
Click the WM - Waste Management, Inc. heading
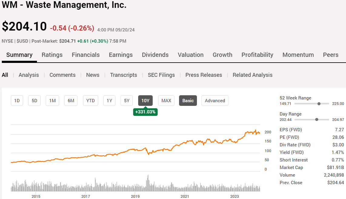tap(64, 5)
